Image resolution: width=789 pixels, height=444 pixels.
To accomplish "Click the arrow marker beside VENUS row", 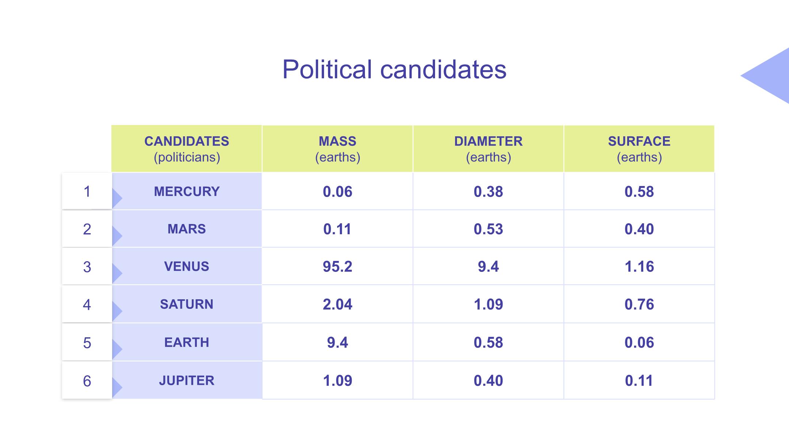I will [x=117, y=273].
